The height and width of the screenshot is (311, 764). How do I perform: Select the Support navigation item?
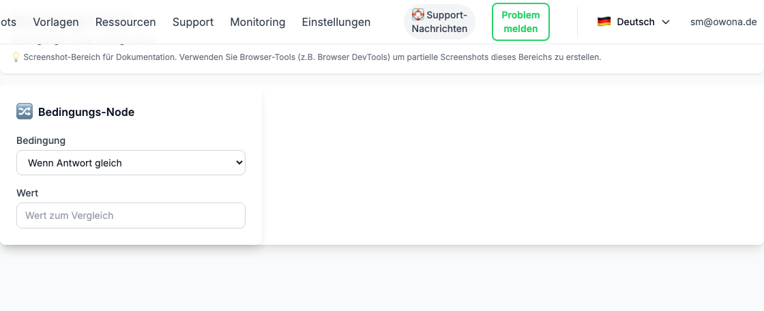tap(193, 22)
